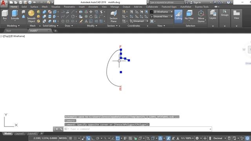
Task: Expand the Modify panel
Action: [92, 26]
